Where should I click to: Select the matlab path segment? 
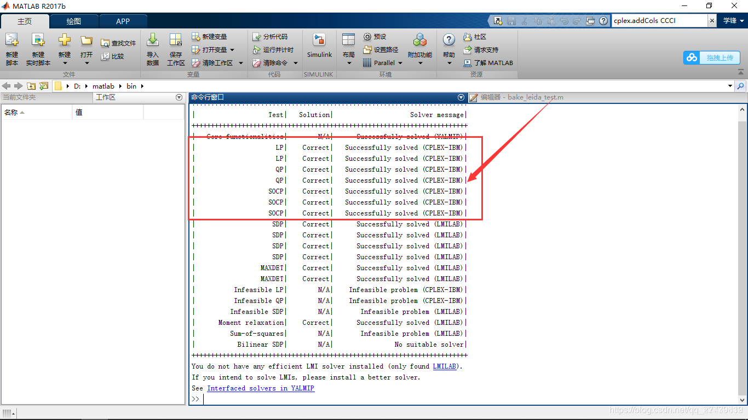(103, 86)
